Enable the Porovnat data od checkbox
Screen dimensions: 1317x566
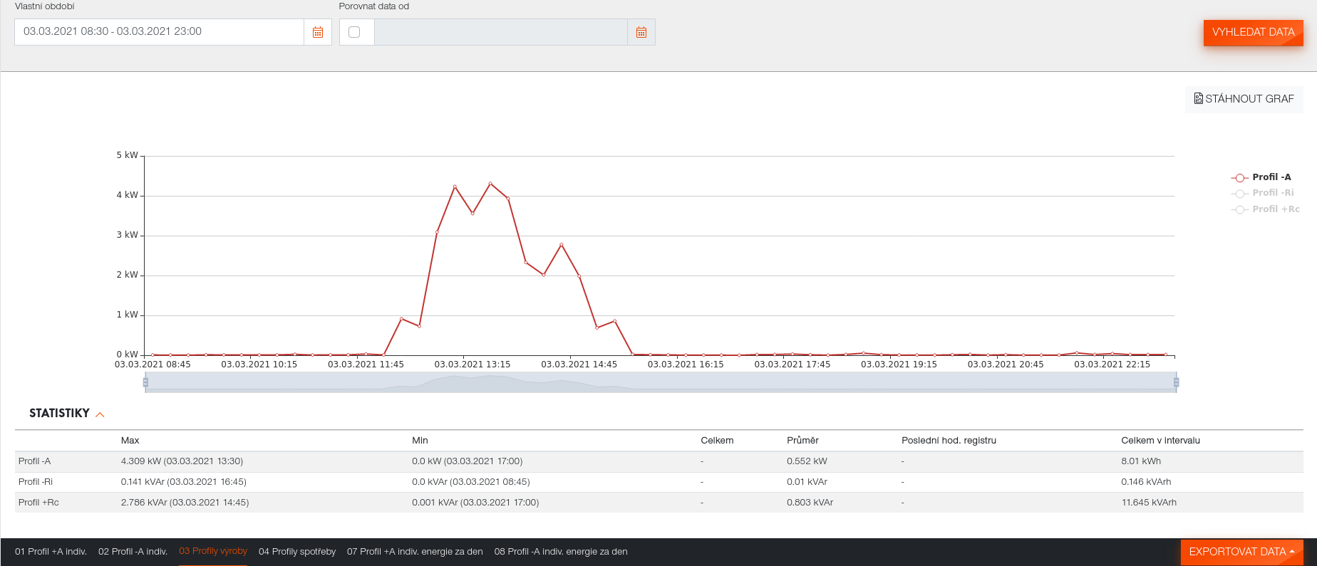point(354,32)
